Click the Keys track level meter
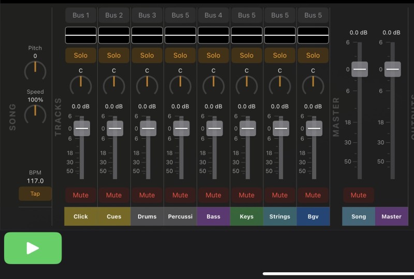This screenshot has height=279, width=414. click(246, 35)
